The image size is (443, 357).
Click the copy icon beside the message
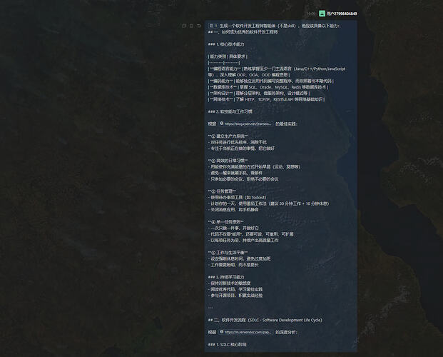pos(184,26)
